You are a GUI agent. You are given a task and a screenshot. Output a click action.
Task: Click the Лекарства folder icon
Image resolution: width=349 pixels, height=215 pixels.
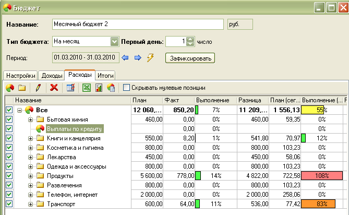(40, 157)
